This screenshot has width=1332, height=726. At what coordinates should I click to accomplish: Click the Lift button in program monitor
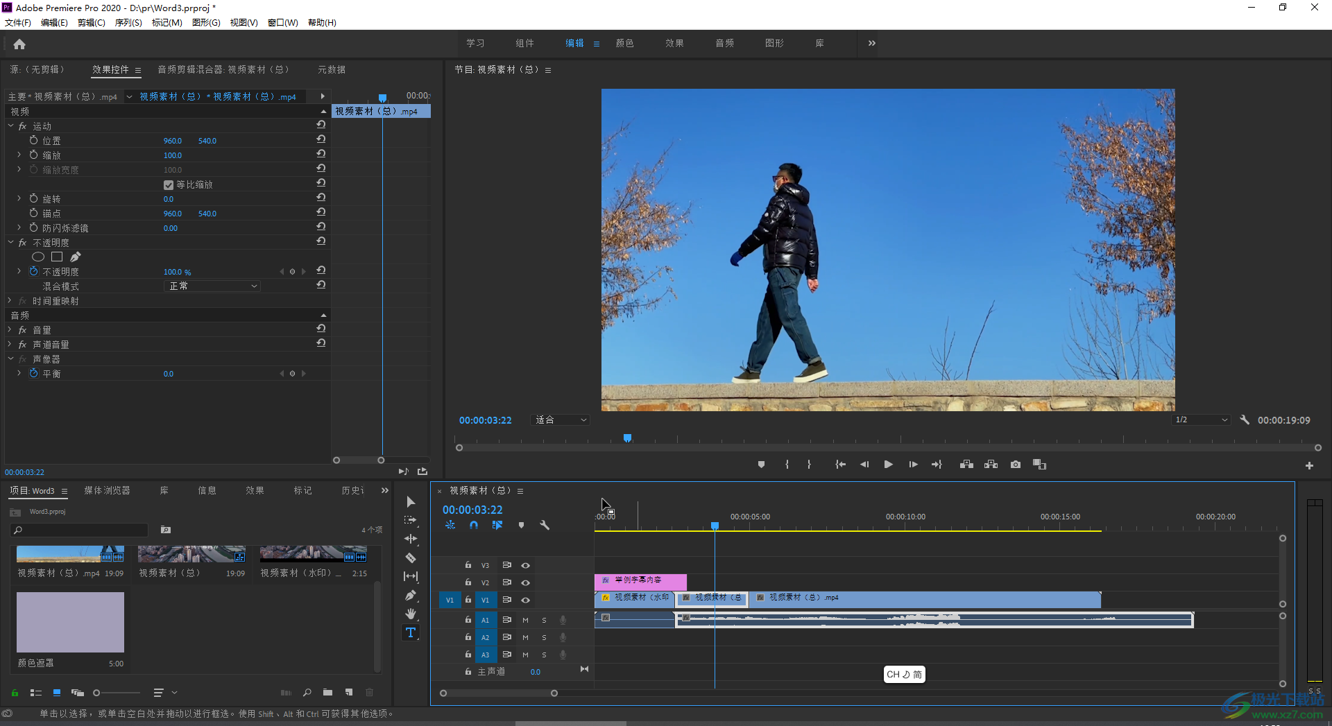[966, 465]
